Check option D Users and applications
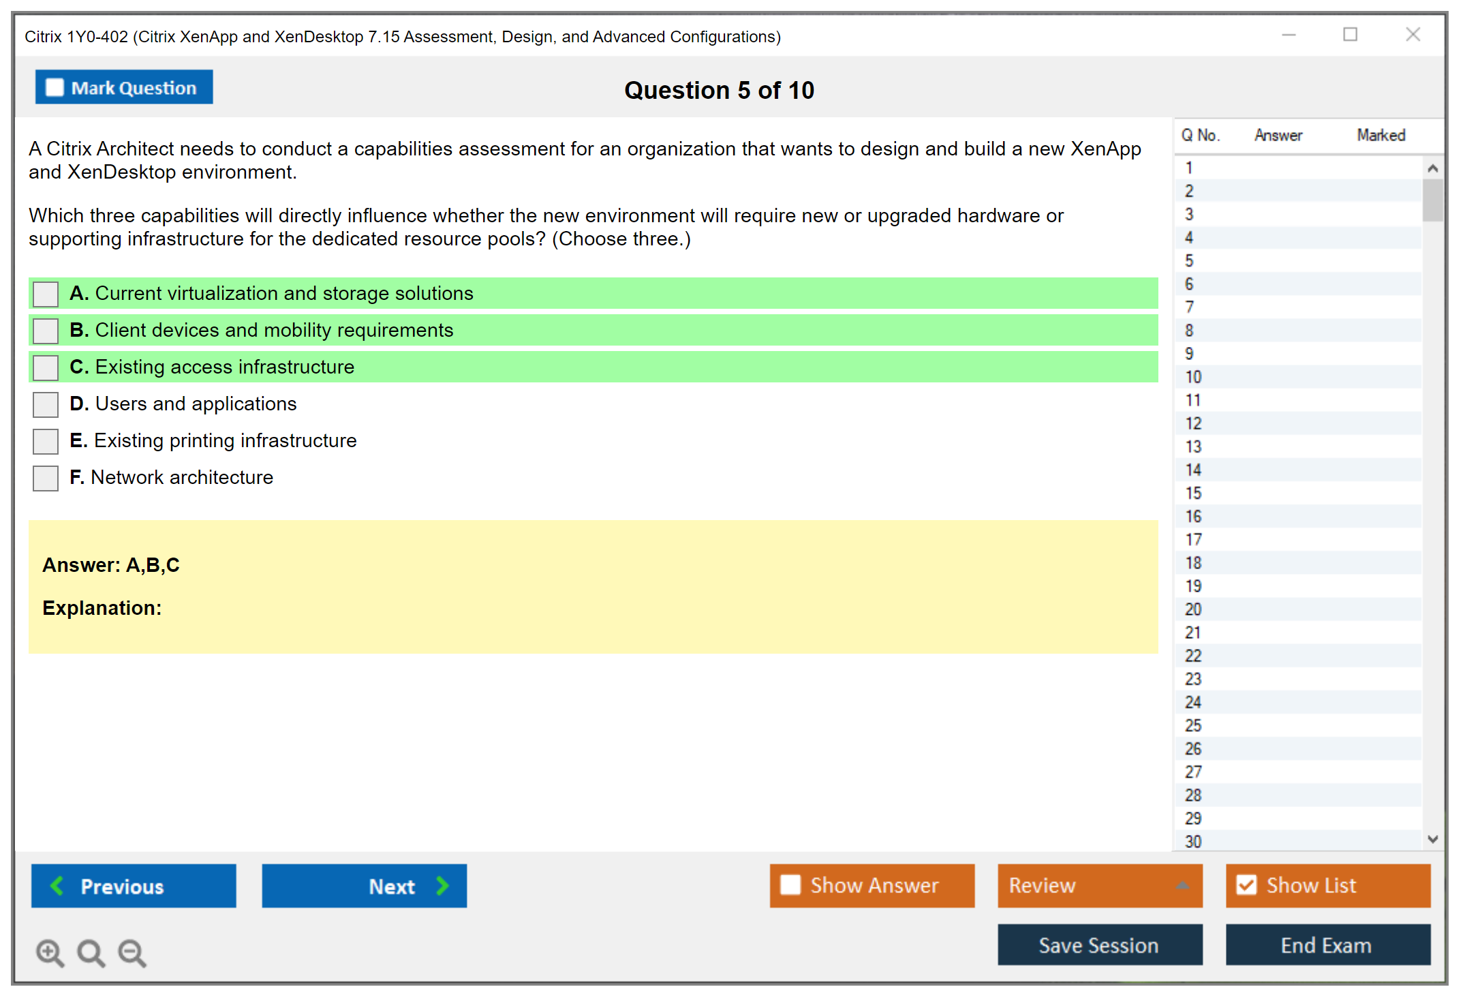 [x=46, y=404]
